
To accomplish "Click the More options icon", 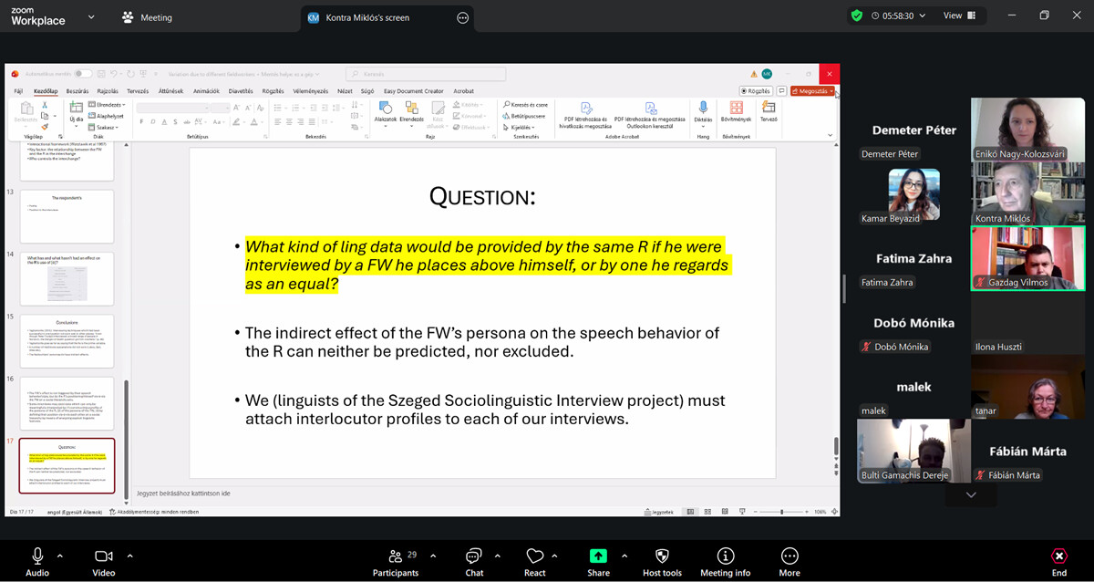I will click(790, 557).
